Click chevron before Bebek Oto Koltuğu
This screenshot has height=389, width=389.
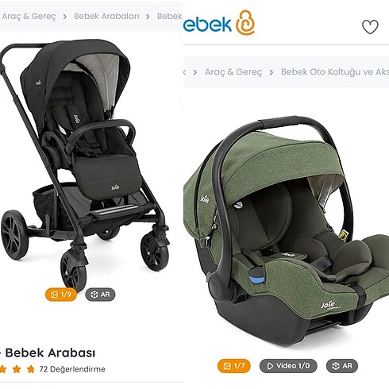tap(272, 72)
